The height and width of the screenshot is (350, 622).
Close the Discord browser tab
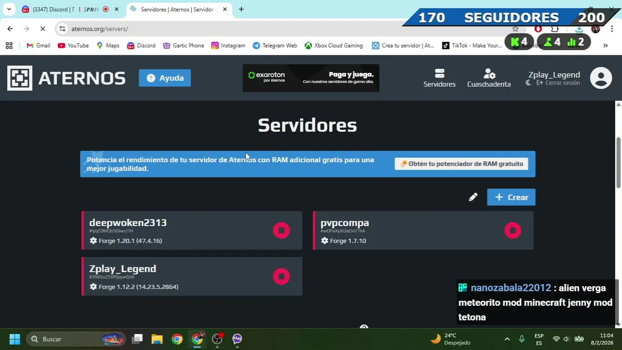point(116,9)
